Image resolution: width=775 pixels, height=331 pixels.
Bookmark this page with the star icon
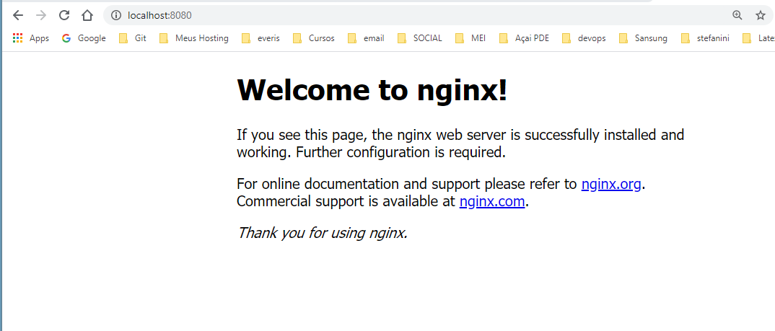[760, 15]
